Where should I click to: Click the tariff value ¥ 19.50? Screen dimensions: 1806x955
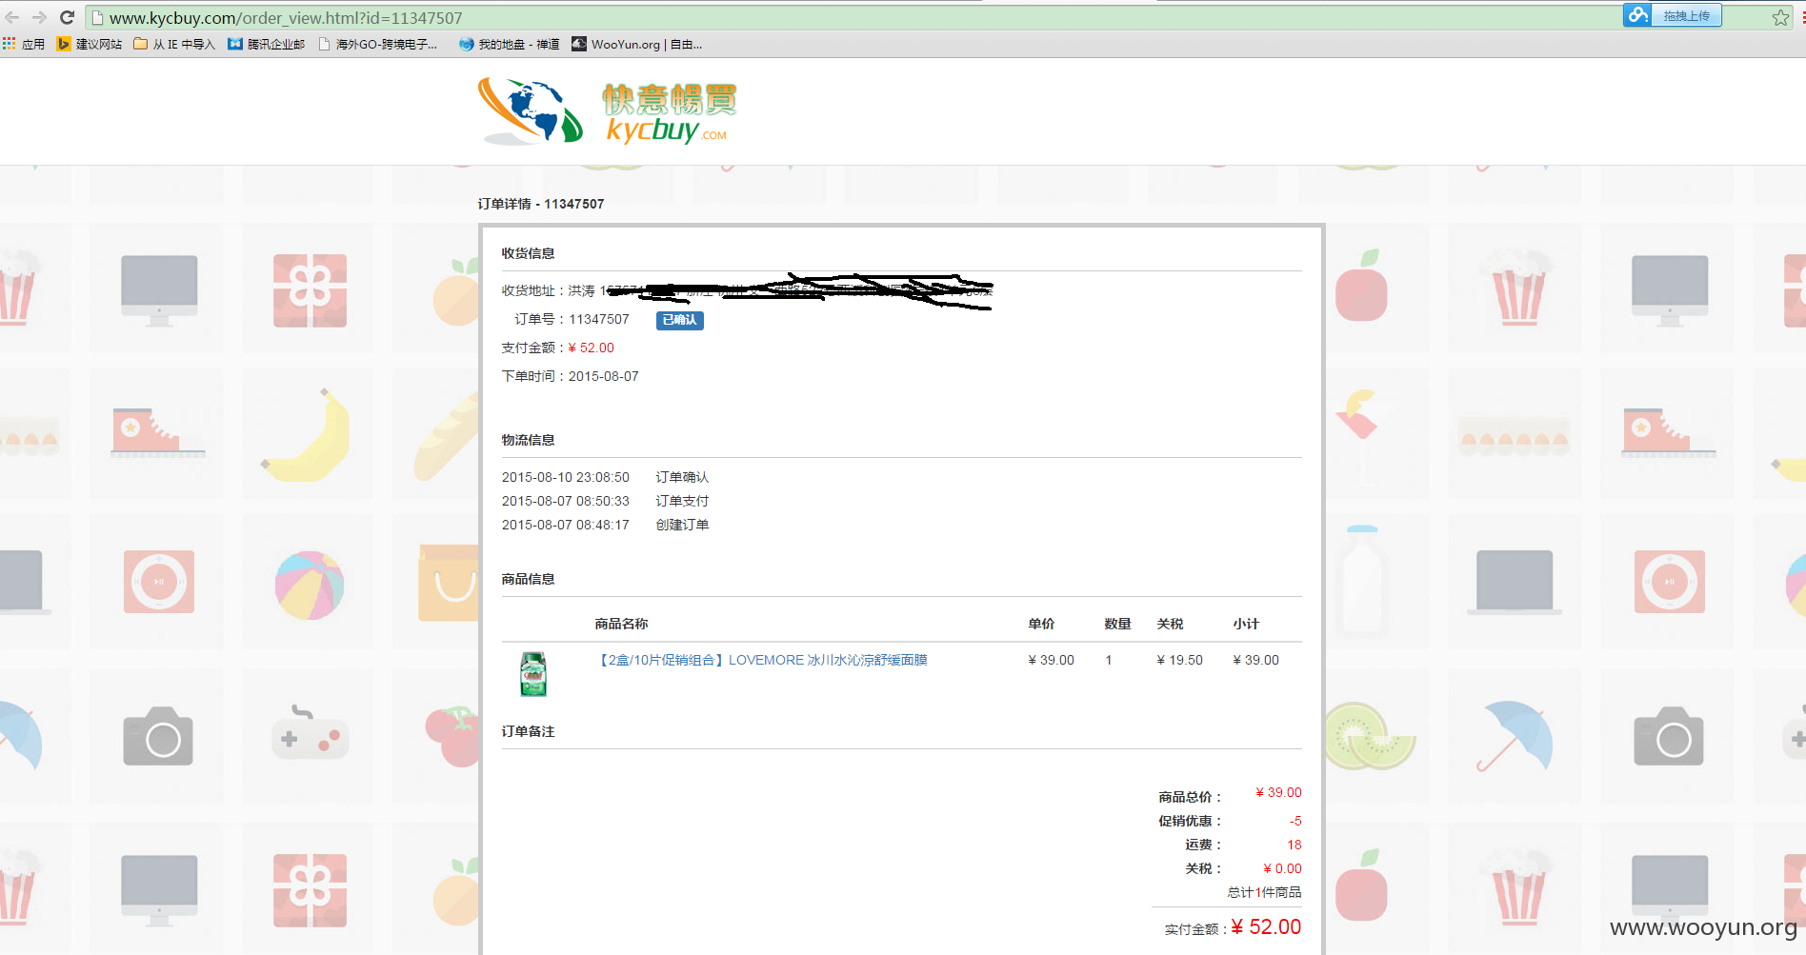click(x=1179, y=660)
